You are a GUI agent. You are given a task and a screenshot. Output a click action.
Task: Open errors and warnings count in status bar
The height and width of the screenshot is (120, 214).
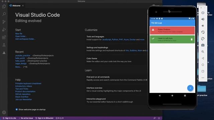click(x=60, y=118)
